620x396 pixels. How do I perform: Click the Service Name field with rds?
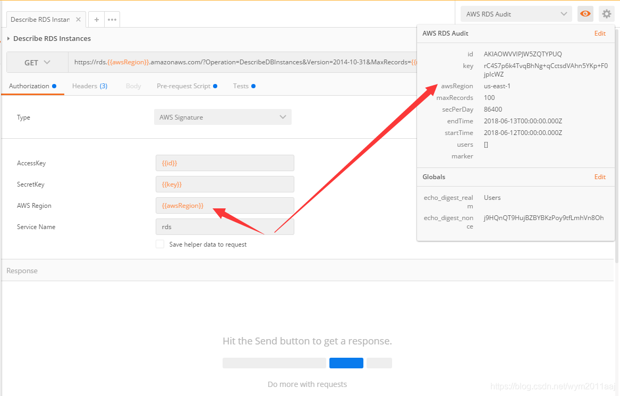pos(225,226)
